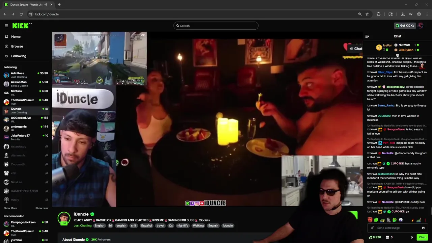Open chat settings gear
Viewport: 432px width, 243px height.
(412, 237)
